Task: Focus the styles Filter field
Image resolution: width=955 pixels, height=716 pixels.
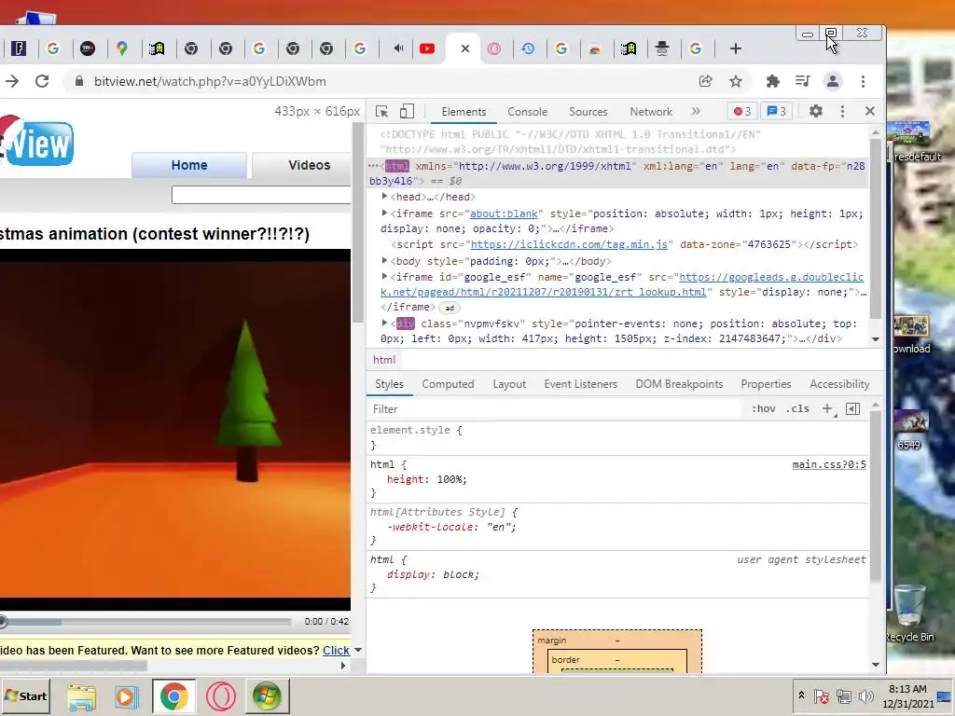Action: click(x=554, y=409)
